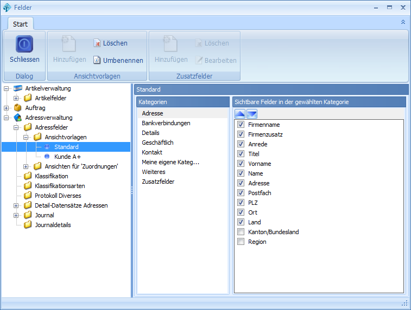Select Kunde A+ view template
411x310 pixels.
[67, 157]
